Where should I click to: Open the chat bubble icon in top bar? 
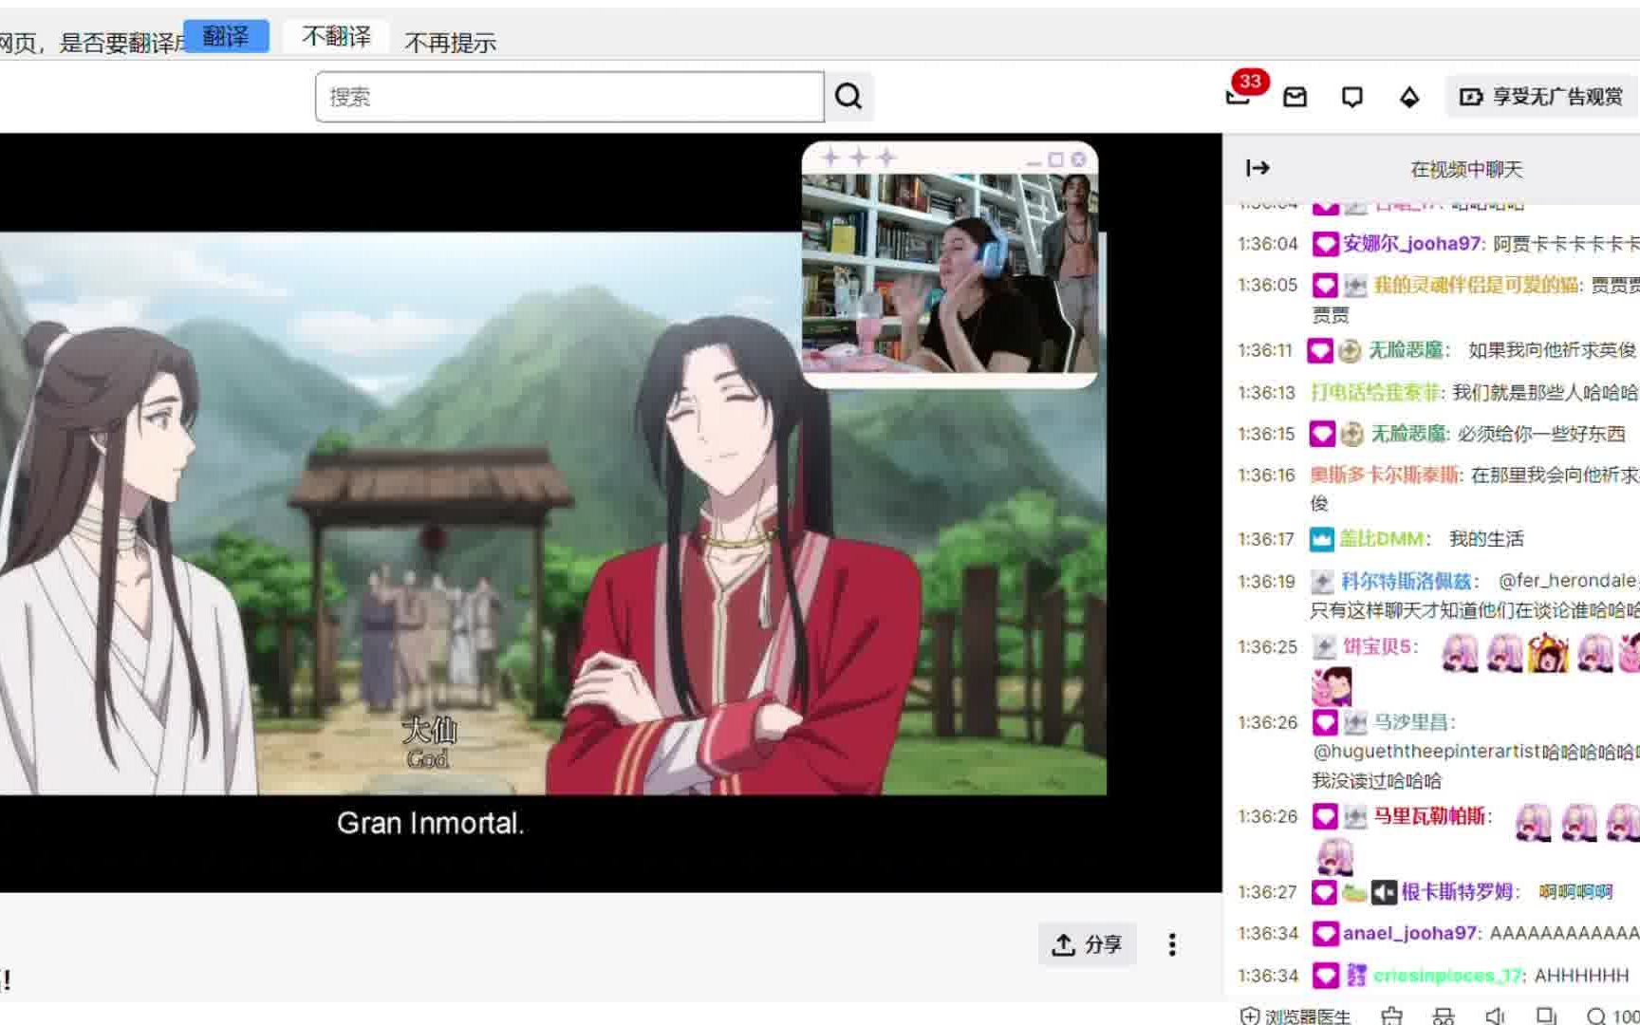click(x=1351, y=97)
